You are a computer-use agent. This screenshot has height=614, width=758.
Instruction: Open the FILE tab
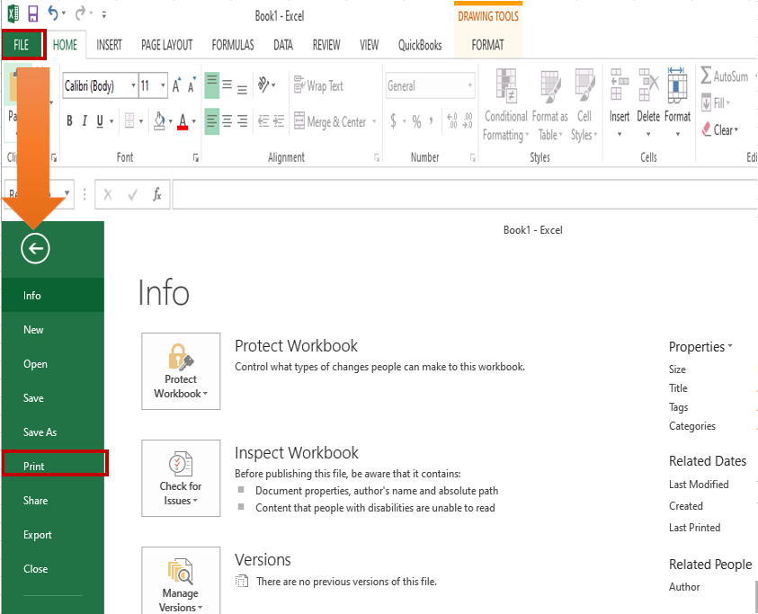click(x=22, y=45)
